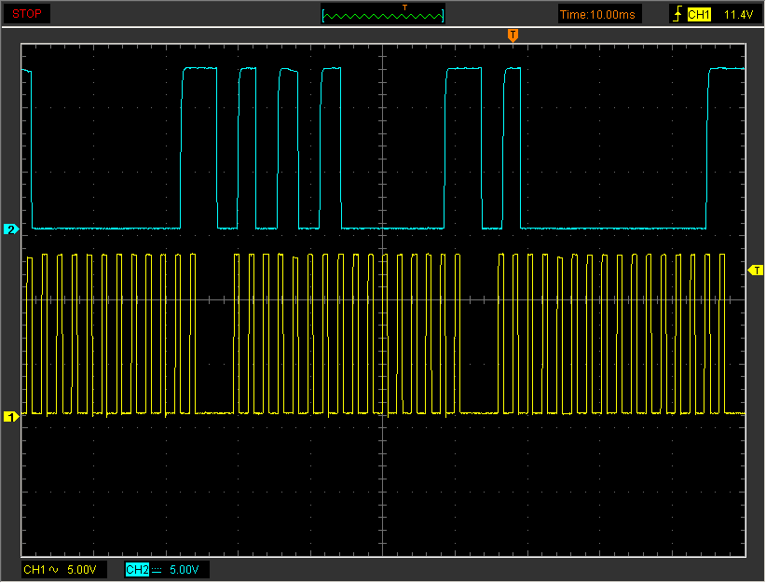Click the orange horizontal trigger position marker
Viewport: 766px width, 583px height.
[512, 35]
